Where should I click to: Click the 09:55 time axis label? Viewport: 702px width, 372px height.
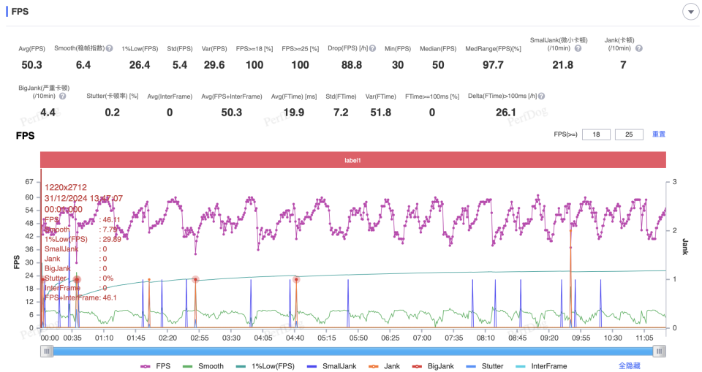click(581, 338)
